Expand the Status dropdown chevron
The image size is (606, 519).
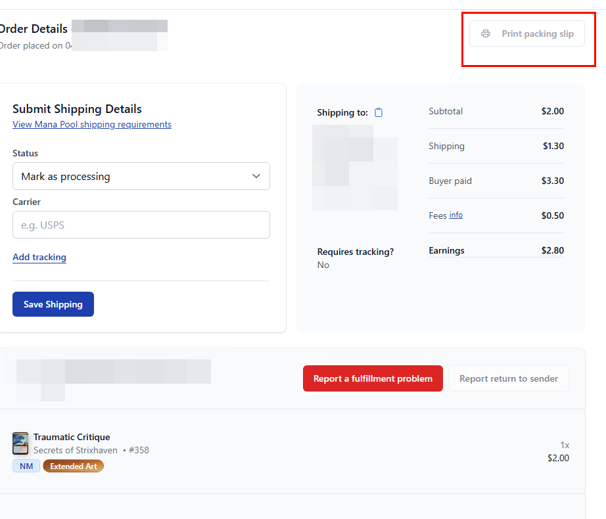click(256, 176)
